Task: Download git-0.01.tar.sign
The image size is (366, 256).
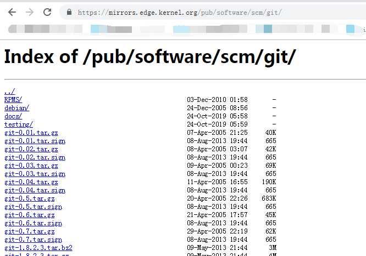Action: pyautogui.click(x=35, y=141)
